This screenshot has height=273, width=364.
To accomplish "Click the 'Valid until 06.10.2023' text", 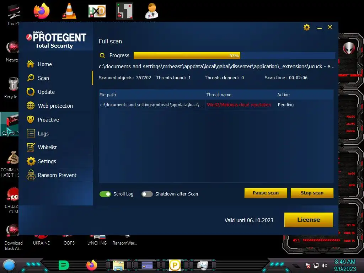I will tap(249, 220).
